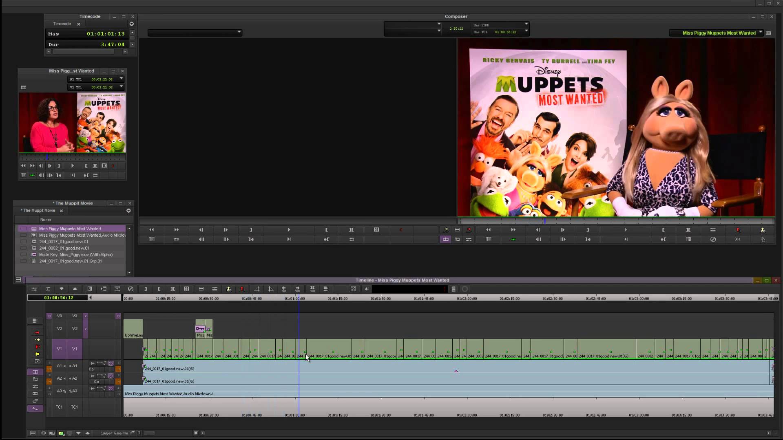Select the Timecode tab

62,24
